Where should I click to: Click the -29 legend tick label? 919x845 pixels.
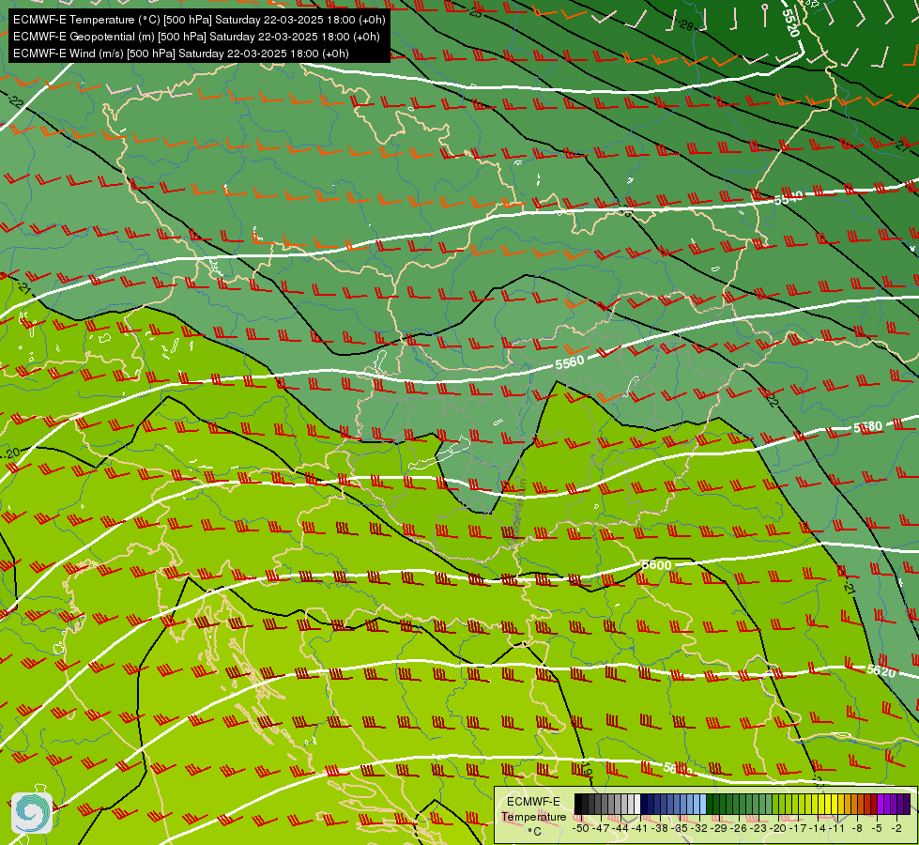[720, 828]
